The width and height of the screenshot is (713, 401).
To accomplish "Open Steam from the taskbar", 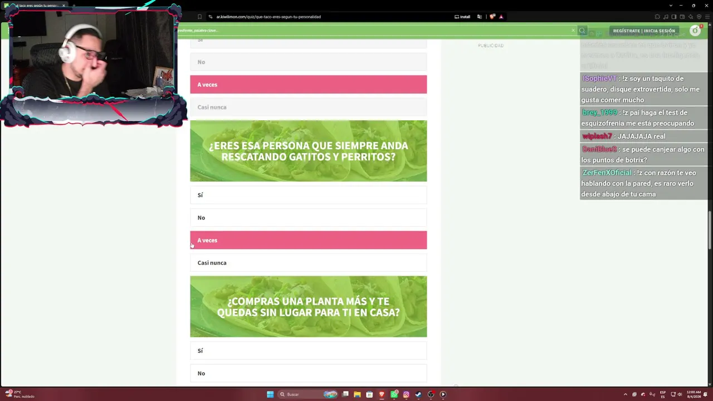I will [x=418, y=394].
